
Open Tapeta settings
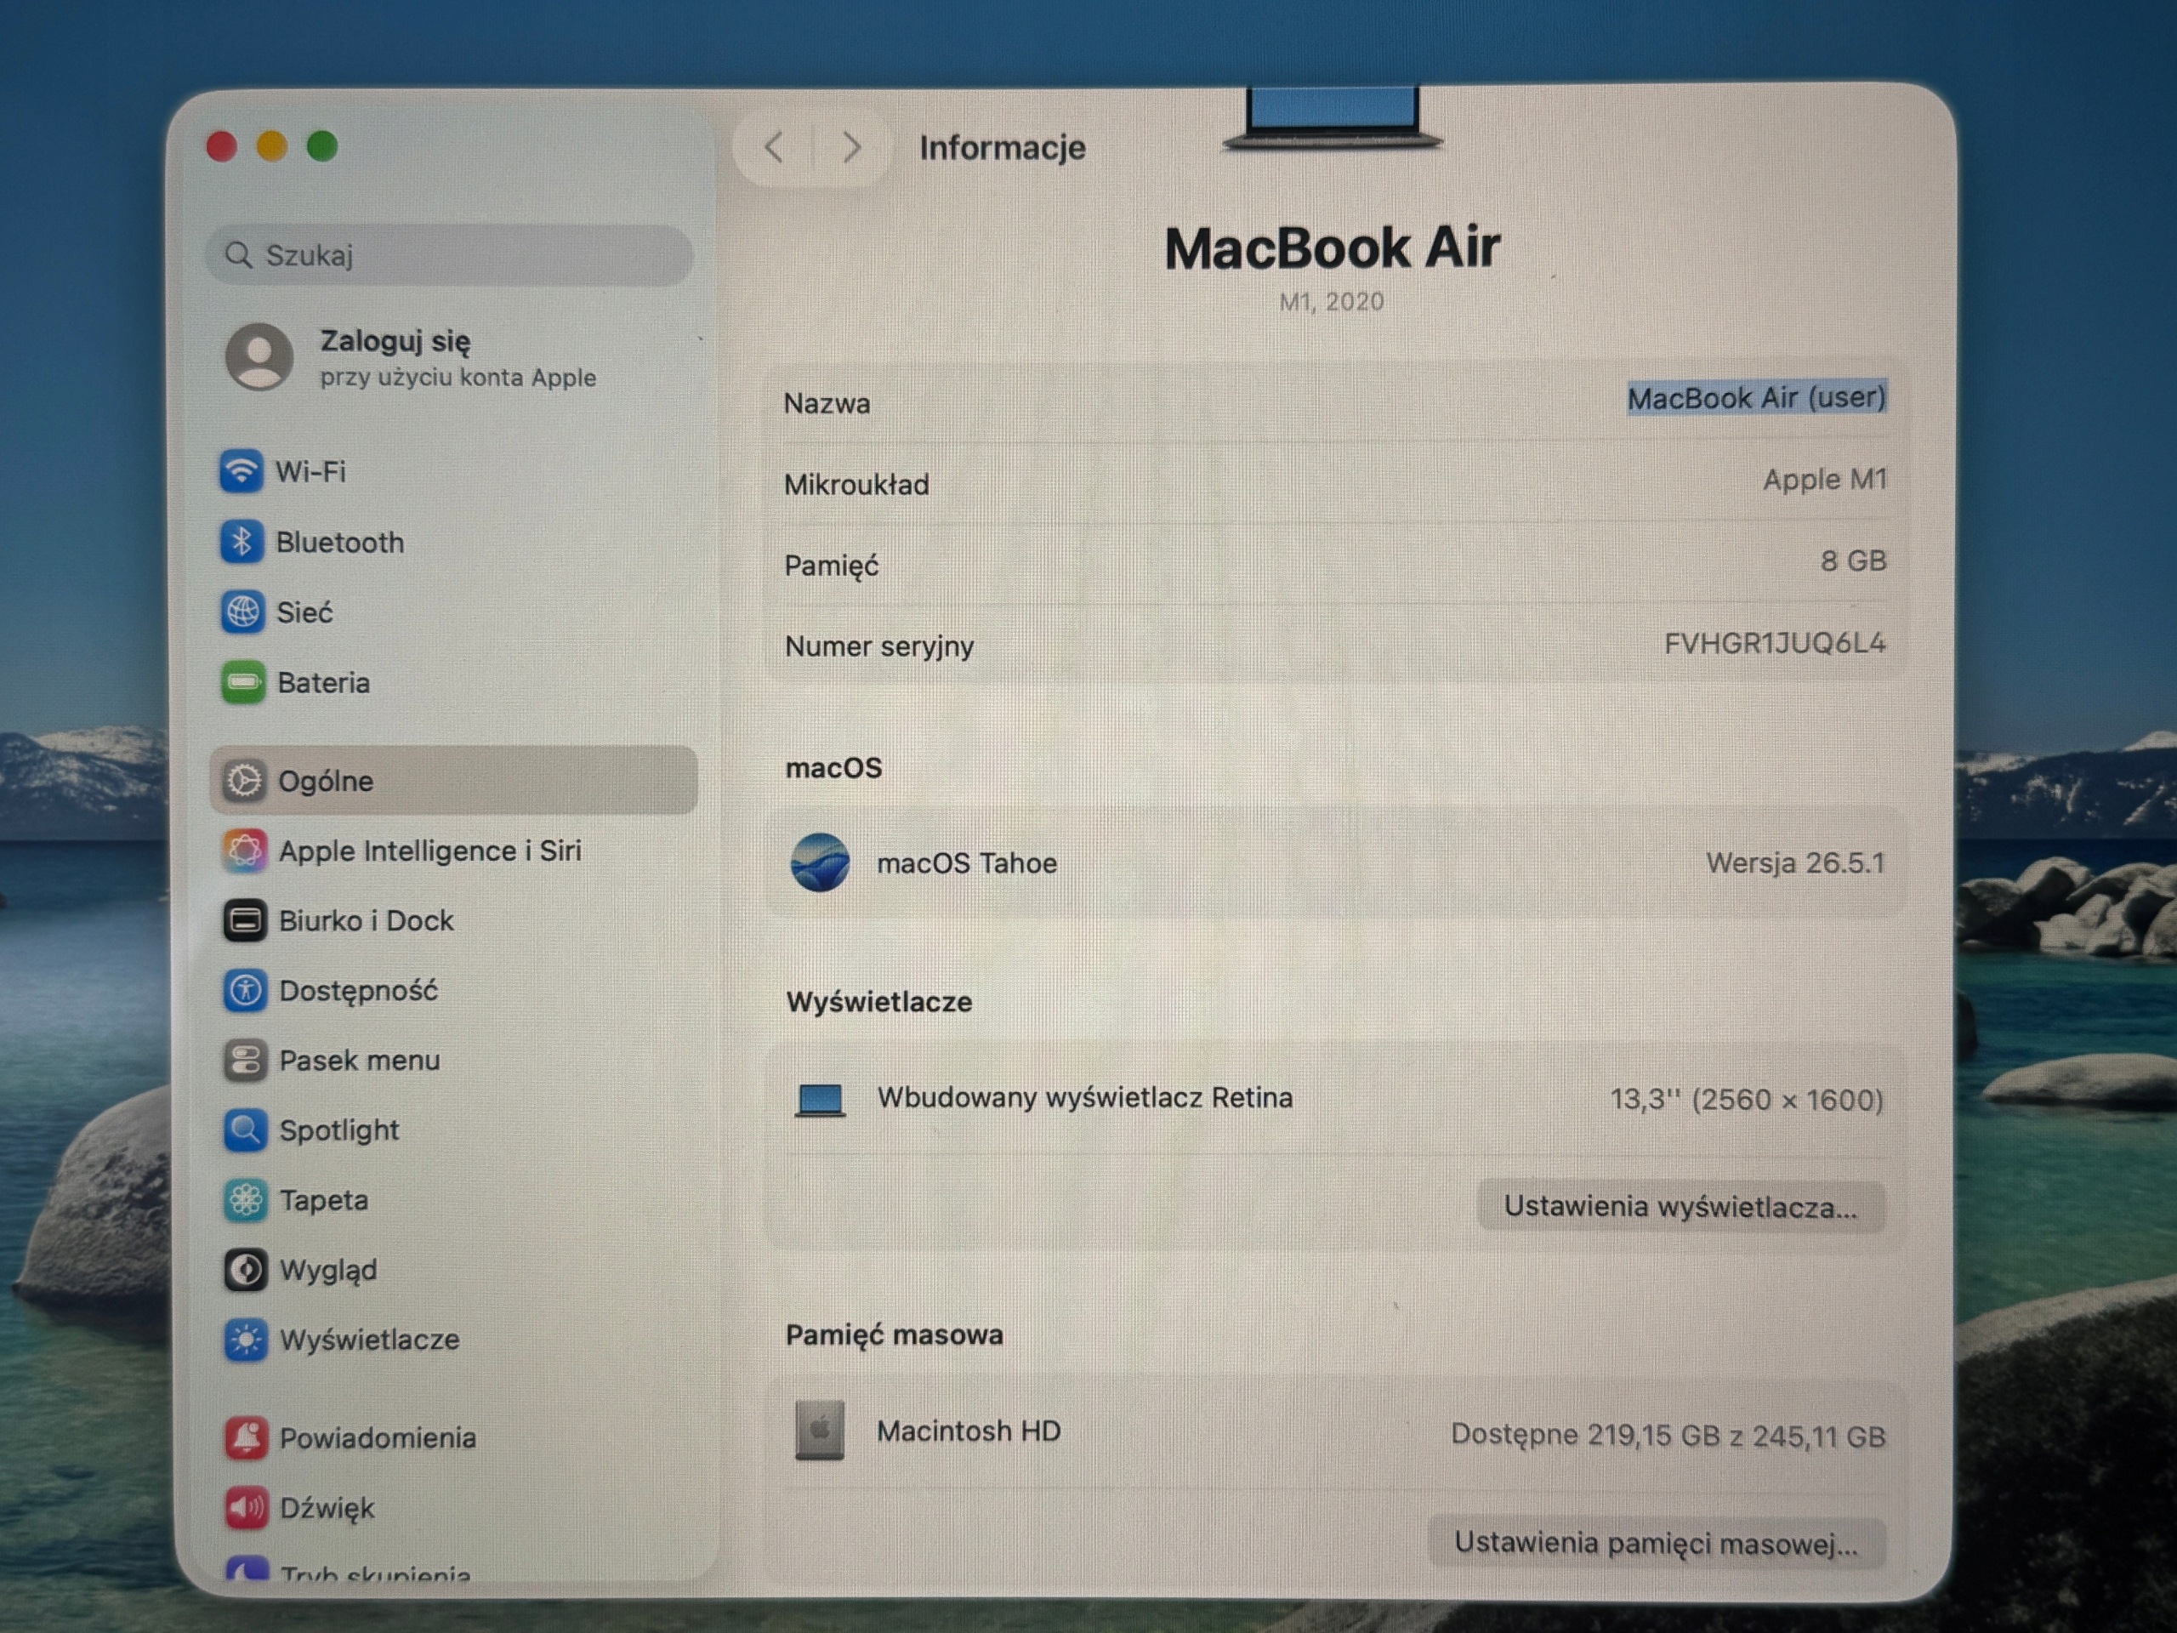pyautogui.click(x=454, y=1201)
